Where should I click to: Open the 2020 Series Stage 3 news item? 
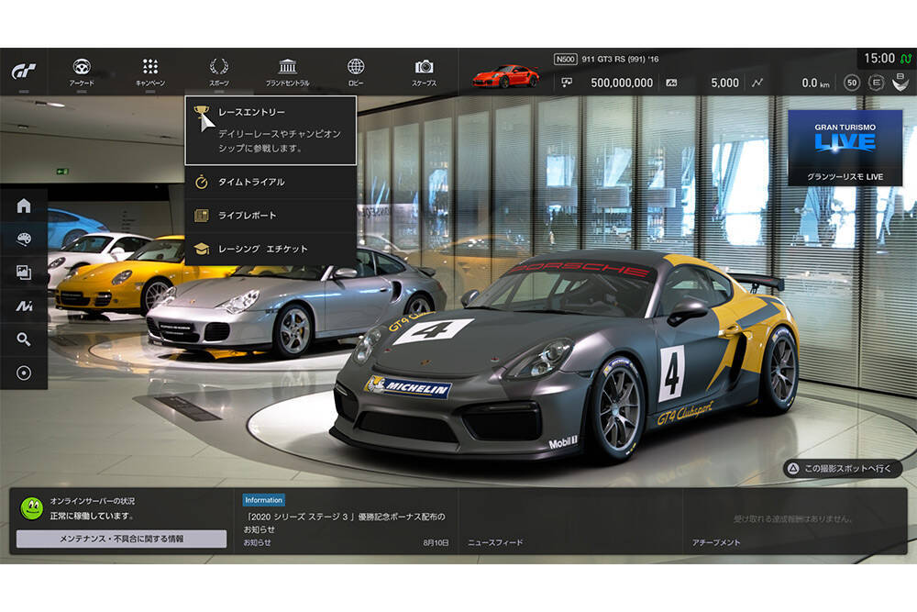[346, 523]
